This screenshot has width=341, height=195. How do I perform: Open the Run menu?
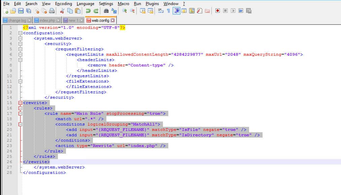pos(137,4)
